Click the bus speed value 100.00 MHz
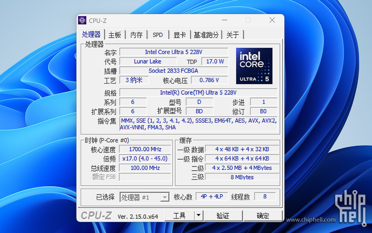The height and width of the screenshot is (233, 372). click(x=145, y=168)
